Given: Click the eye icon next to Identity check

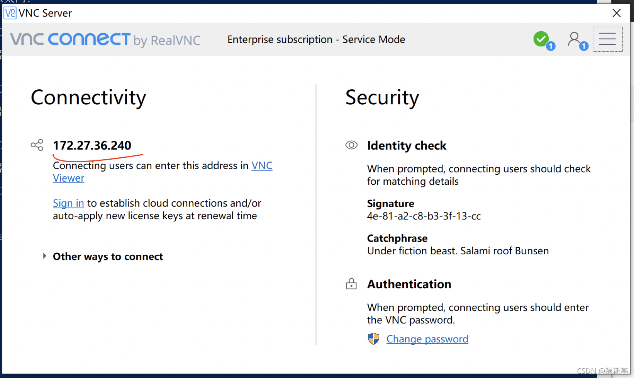Looking at the screenshot, I should (x=351, y=145).
